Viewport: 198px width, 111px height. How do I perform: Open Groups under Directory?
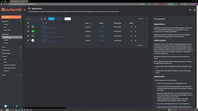[x=6, y=62]
